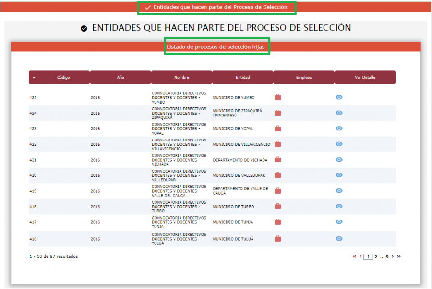Jump to page 9 of results

[387, 256]
